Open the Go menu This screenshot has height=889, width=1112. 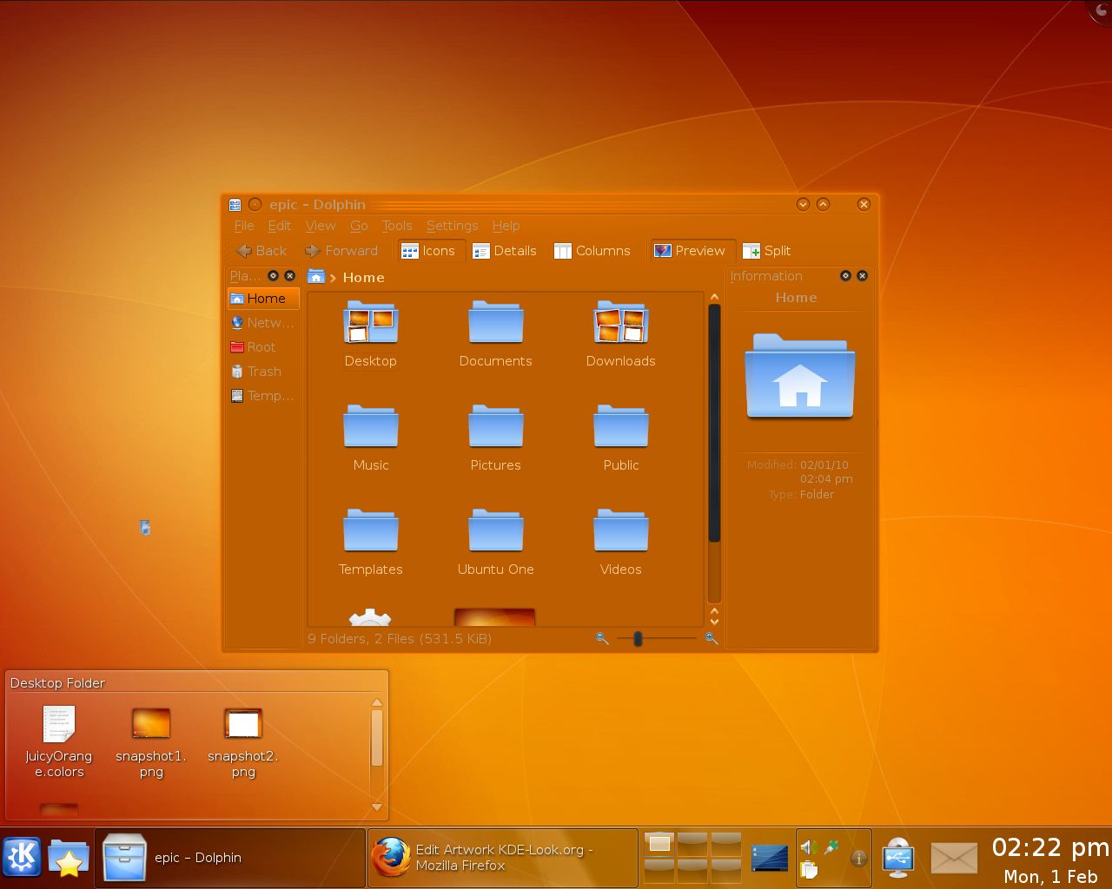click(x=359, y=226)
